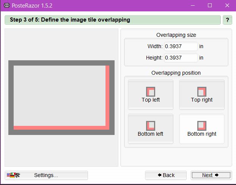Viewport: 236px width, 185px height.
Task: Click the overlapping Height input field
Action: pos(181,58)
